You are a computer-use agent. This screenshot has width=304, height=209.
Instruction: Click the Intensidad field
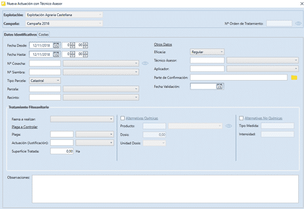pyautogui.click(x=278, y=134)
